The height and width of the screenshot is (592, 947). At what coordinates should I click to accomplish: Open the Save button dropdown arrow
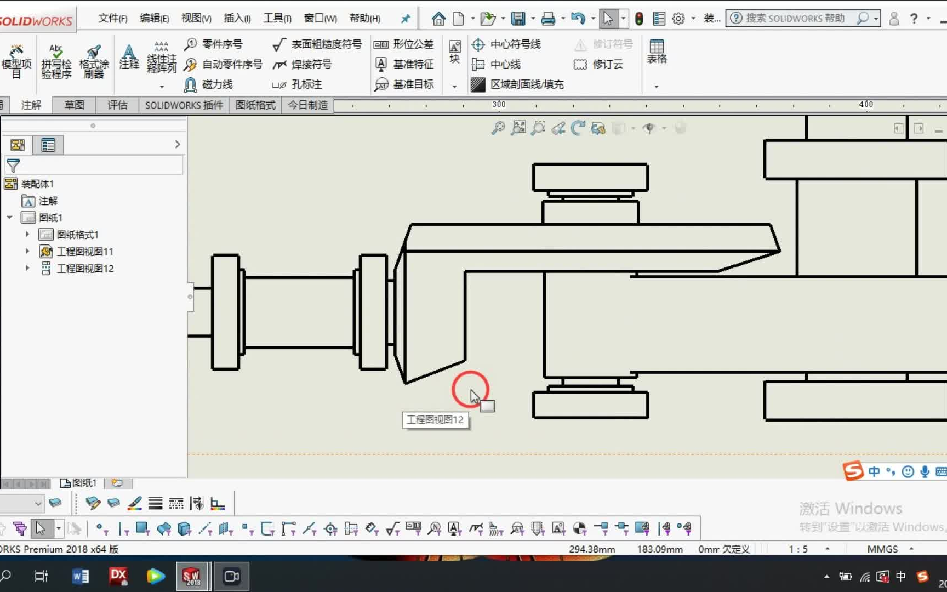point(532,18)
